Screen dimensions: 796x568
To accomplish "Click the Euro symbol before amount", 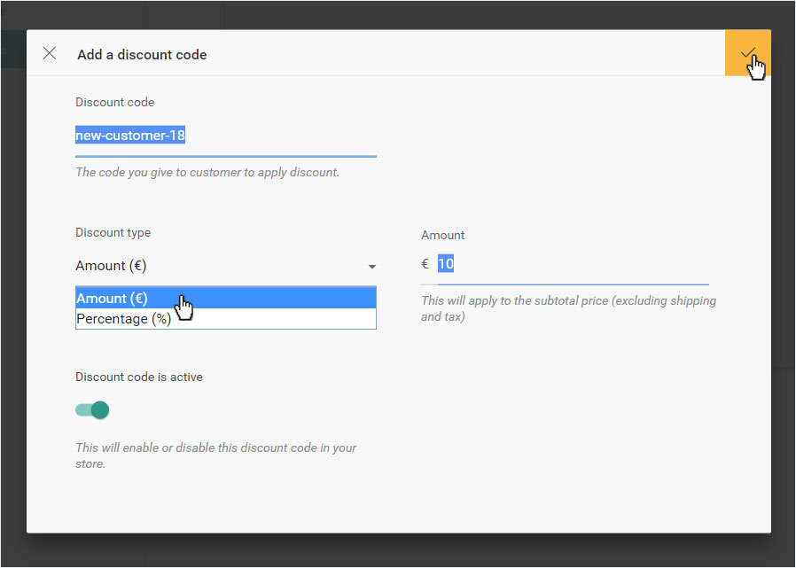I will click(x=425, y=264).
